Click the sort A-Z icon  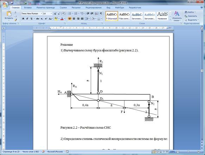(96, 14)
